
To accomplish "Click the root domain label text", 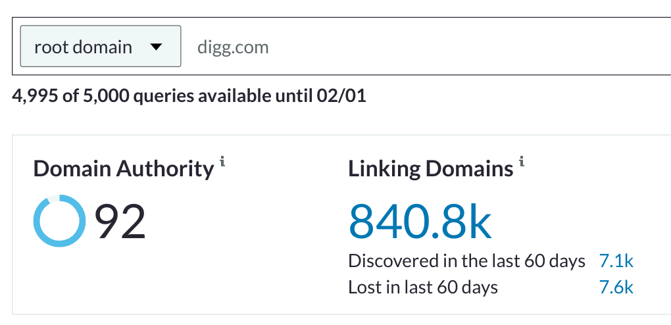I will click(x=83, y=47).
